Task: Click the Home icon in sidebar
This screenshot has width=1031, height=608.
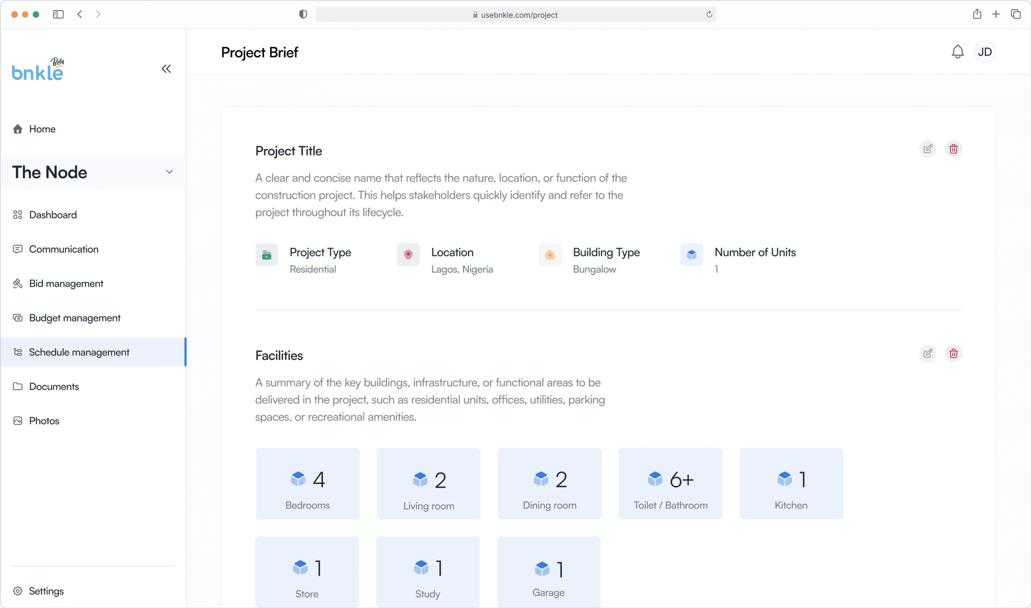Action: tap(18, 129)
